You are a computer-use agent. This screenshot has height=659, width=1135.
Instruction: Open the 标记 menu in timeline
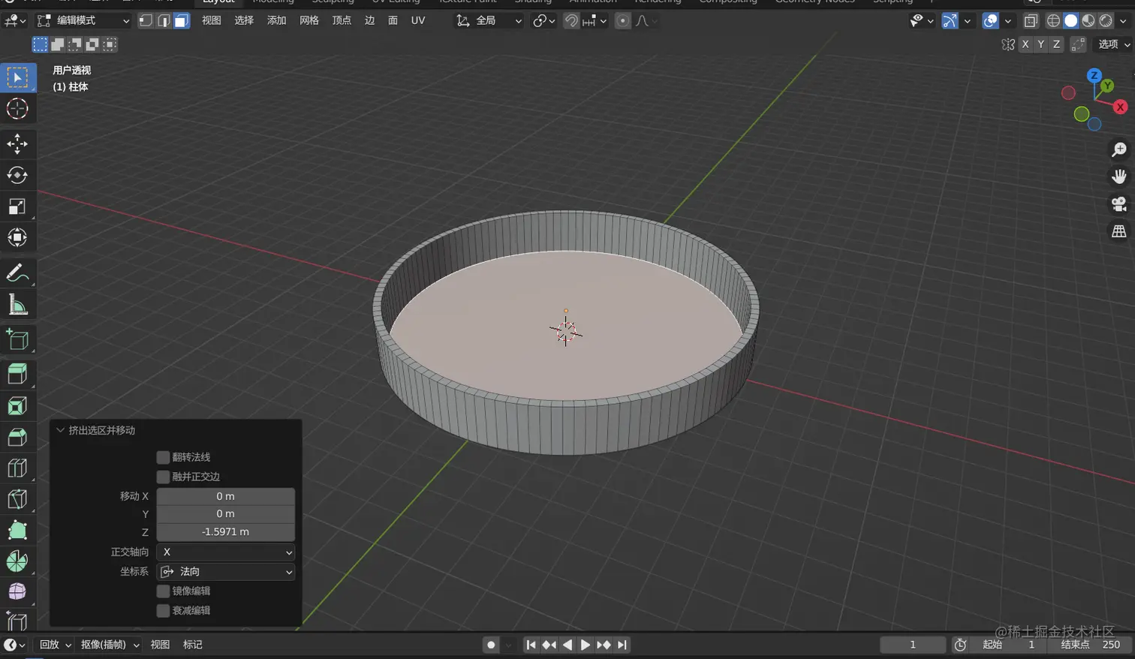193,645
